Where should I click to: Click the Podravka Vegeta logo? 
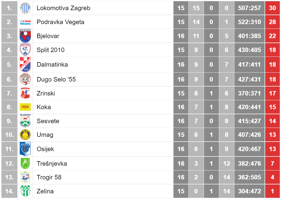tap(25, 22)
